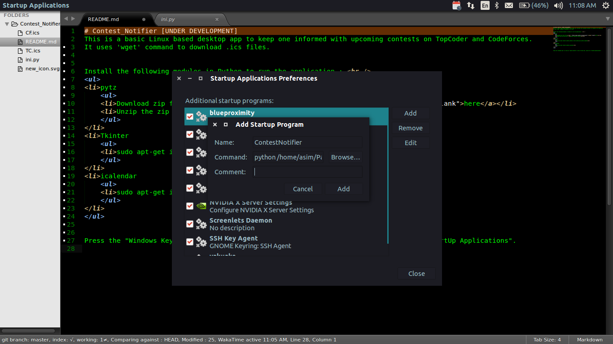Open the Markdown syntax selector

589,340
